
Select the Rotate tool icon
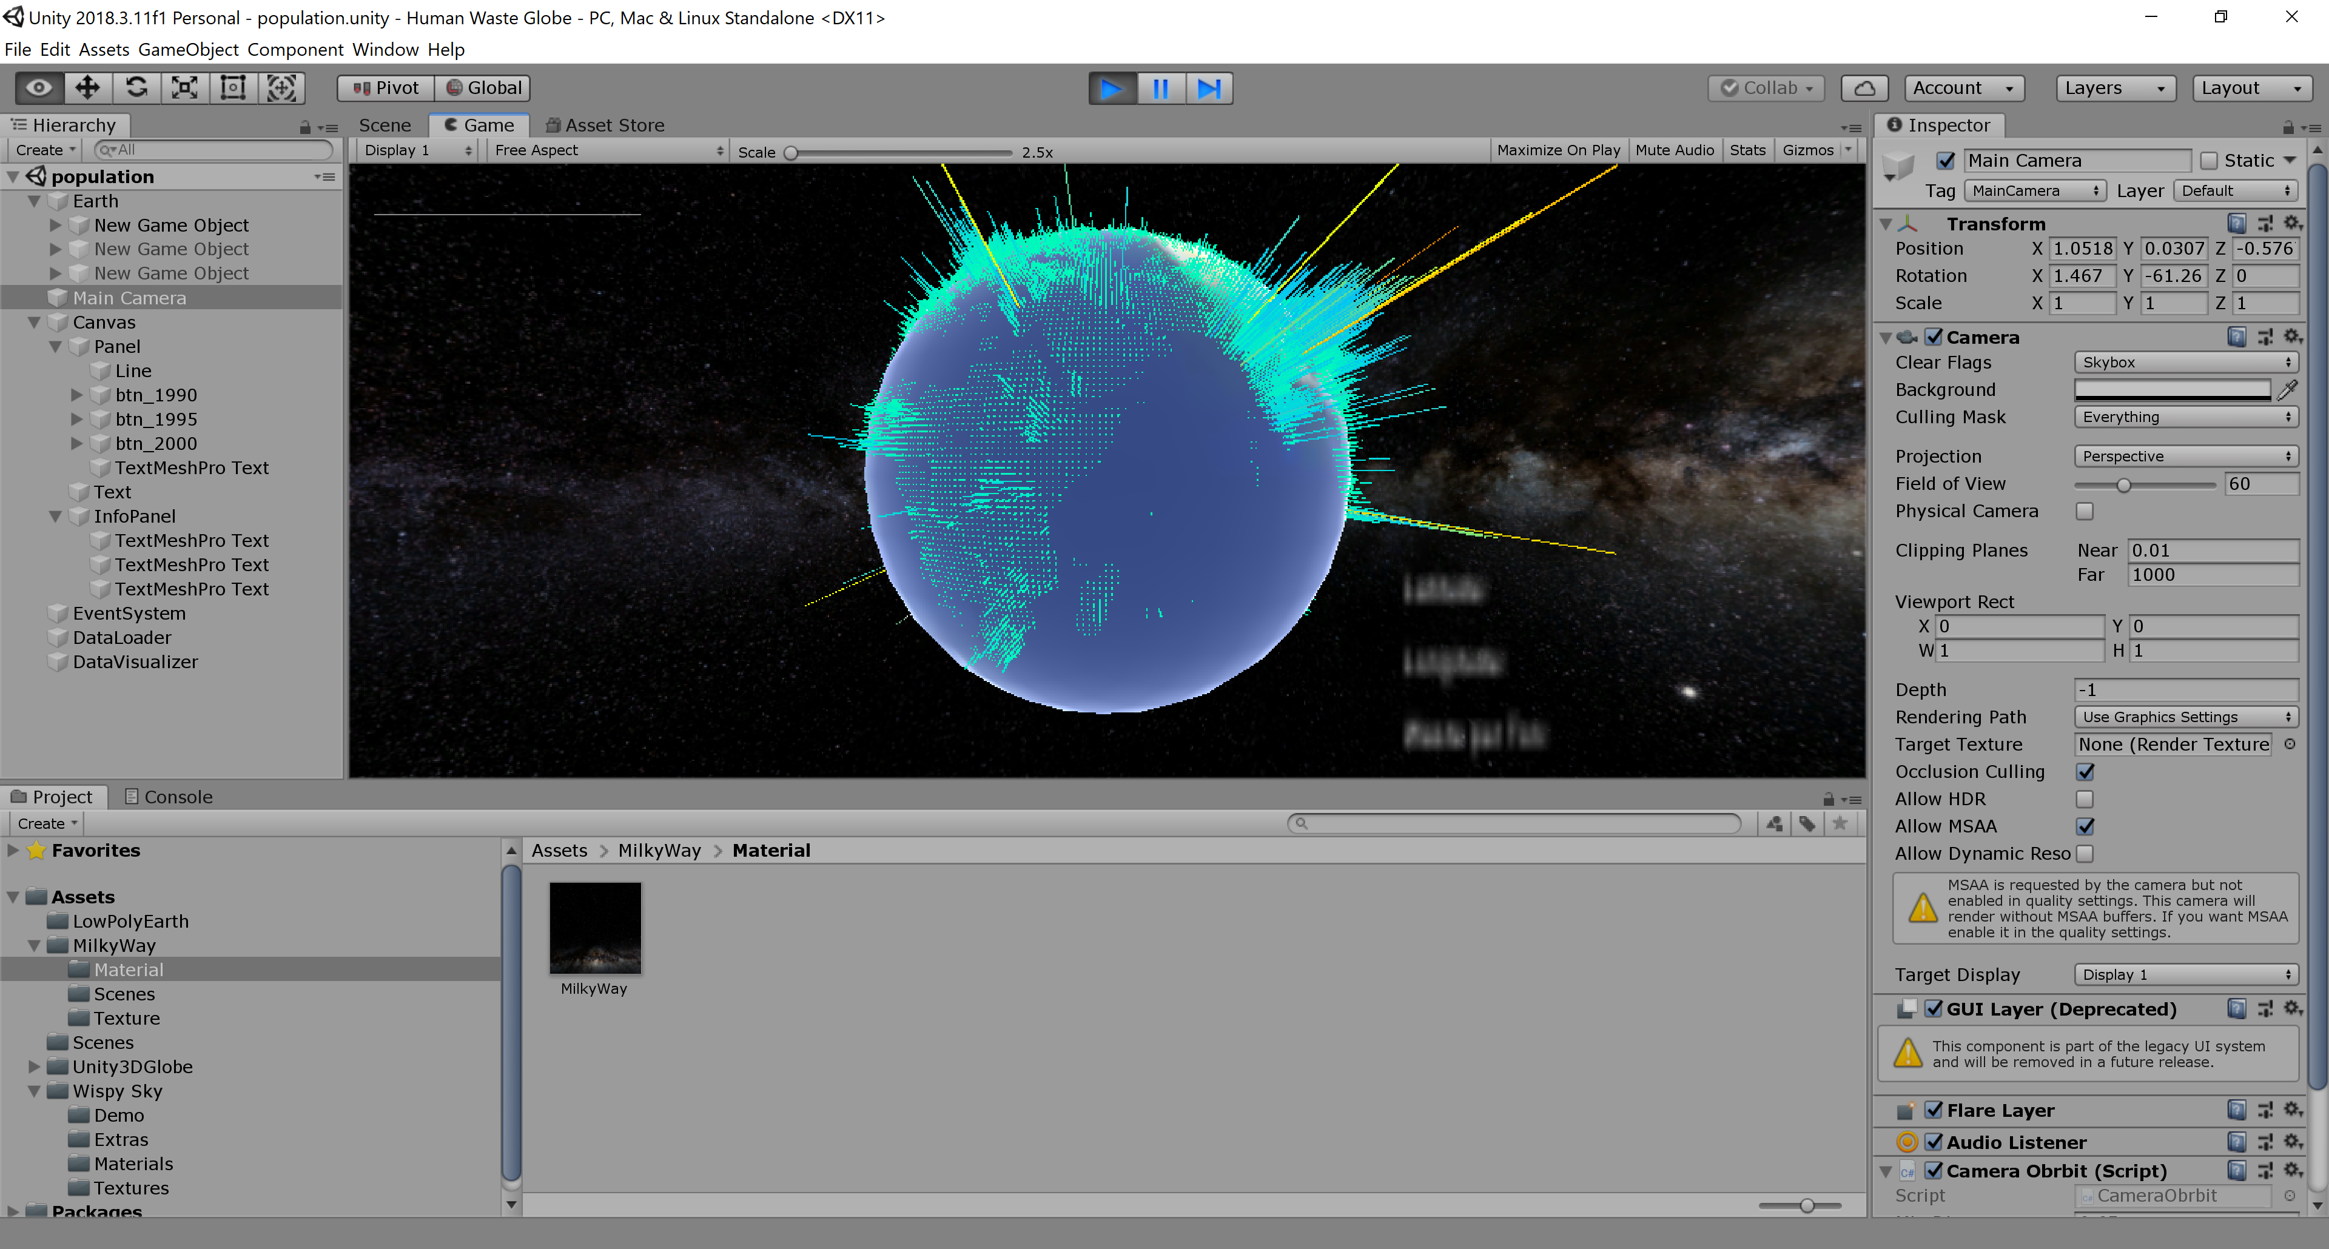coord(136,88)
